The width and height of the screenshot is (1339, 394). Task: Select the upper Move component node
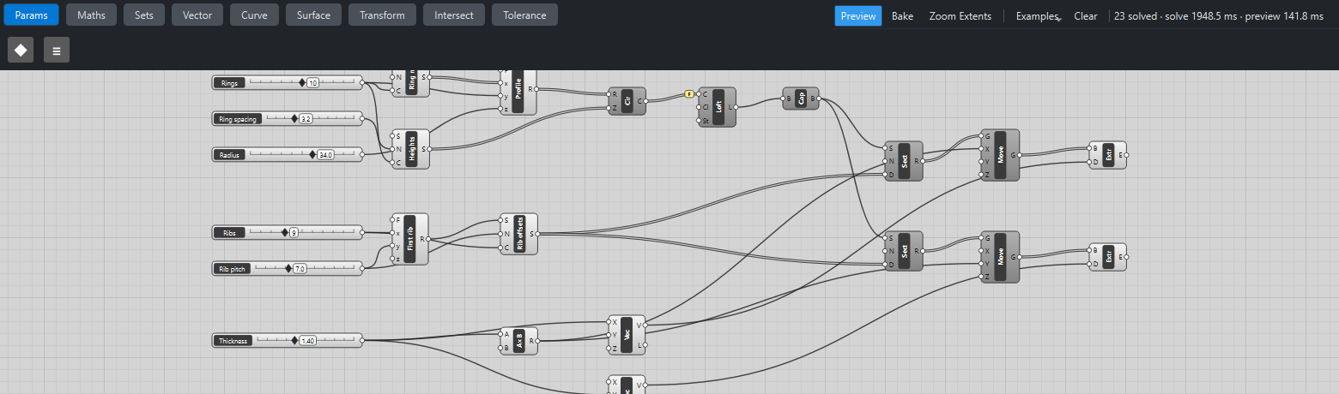click(x=1000, y=155)
